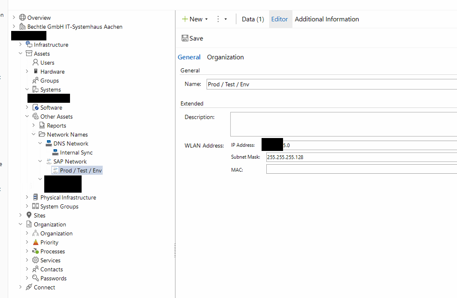Viewport: 457px width, 298px height.
Task: Collapse the Network Names folder
Action: [34, 135]
